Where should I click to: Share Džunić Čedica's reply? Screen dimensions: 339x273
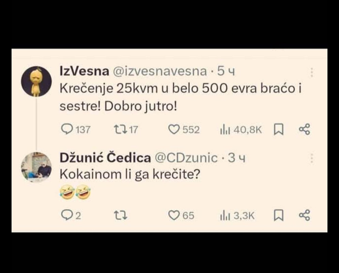(x=304, y=215)
